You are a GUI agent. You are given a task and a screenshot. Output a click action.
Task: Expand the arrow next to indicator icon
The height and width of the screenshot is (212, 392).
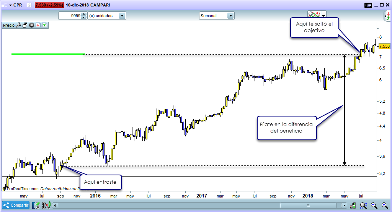click(x=324, y=16)
